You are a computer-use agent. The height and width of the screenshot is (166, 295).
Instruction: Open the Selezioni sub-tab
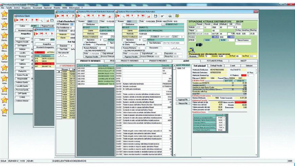tap(249, 65)
